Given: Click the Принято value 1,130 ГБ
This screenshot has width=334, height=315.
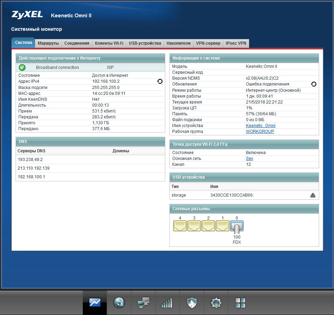Looking at the screenshot, I should [x=100, y=123].
